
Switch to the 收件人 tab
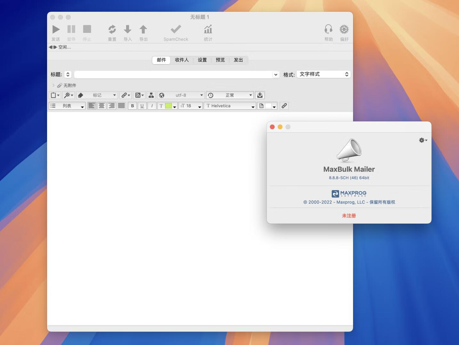click(x=182, y=60)
